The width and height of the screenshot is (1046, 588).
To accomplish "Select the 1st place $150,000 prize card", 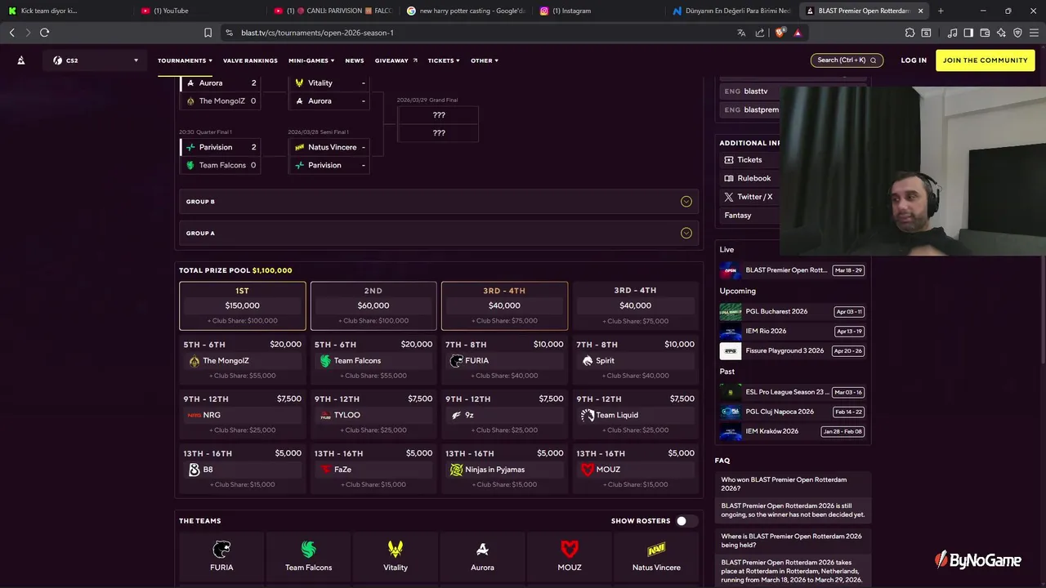I will click(x=243, y=305).
